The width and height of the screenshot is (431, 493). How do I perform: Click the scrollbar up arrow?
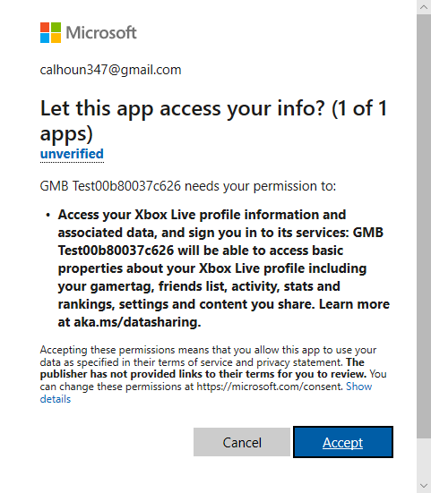click(x=424, y=7)
